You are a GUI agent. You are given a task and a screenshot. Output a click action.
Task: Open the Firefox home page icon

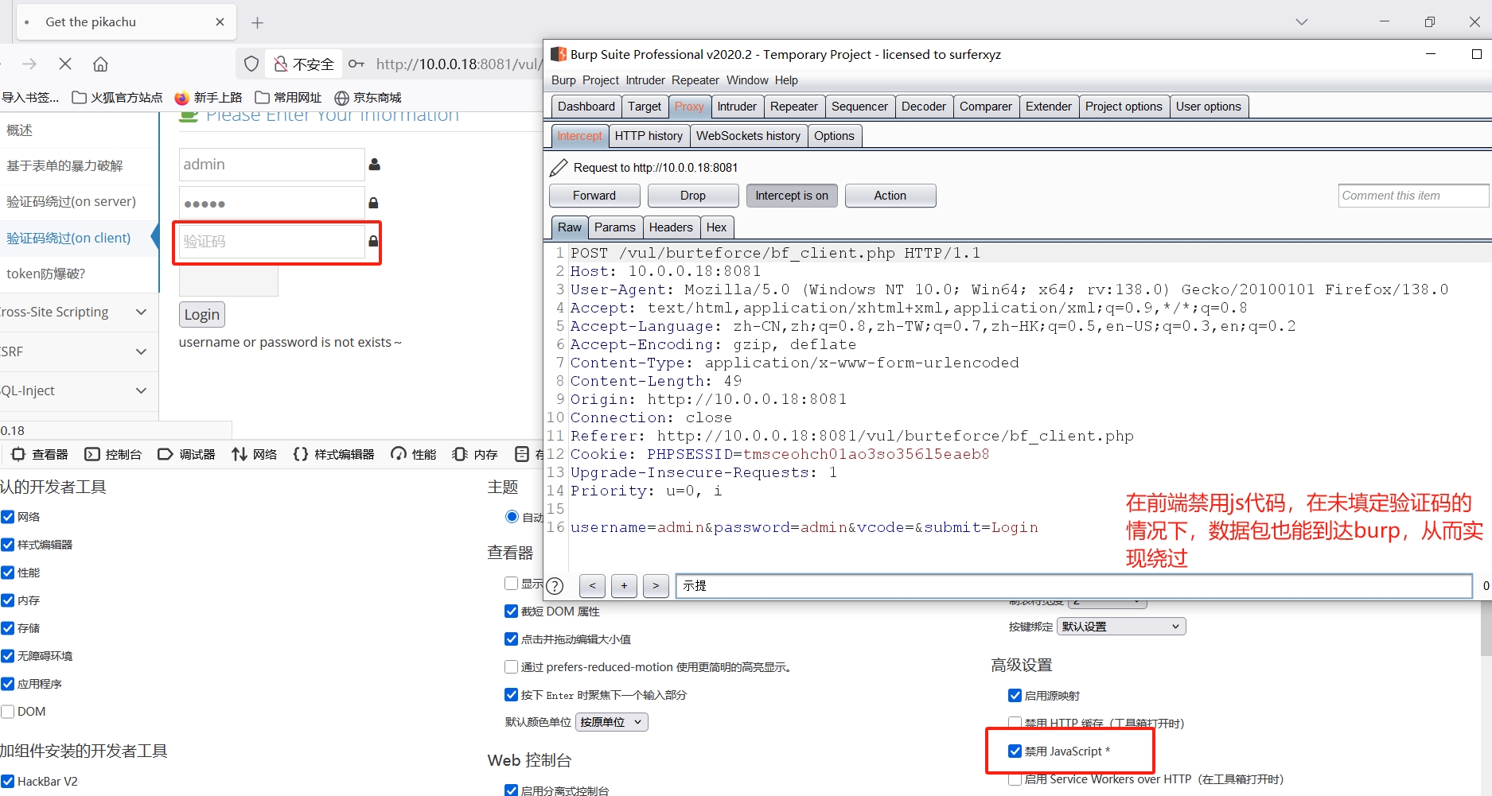(100, 64)
